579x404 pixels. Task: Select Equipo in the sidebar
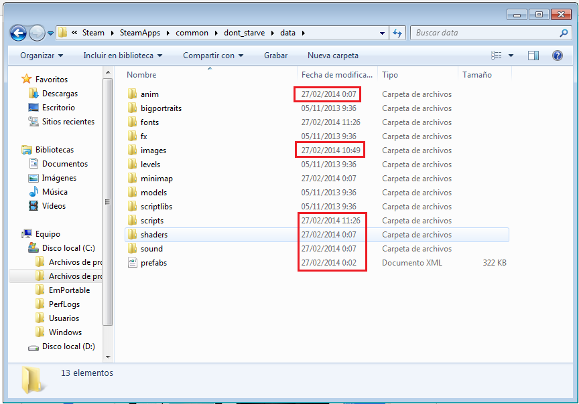tap(48, 233)
